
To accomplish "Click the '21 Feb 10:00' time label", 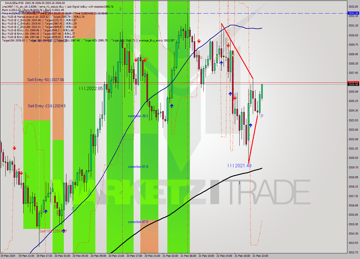I will tap(206, 256).
